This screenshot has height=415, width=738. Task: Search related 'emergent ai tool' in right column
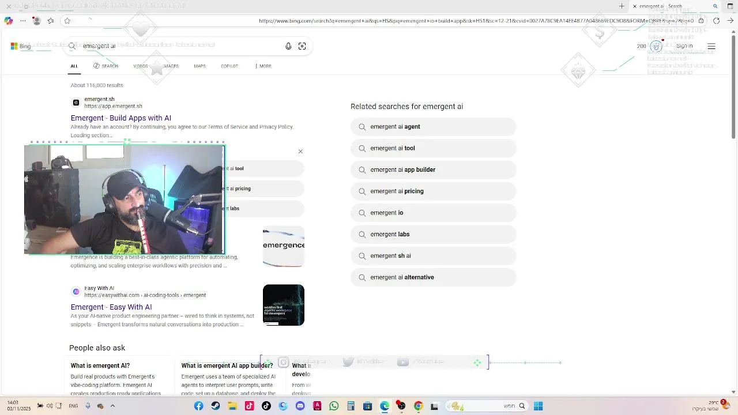click(x=433, y=148)
